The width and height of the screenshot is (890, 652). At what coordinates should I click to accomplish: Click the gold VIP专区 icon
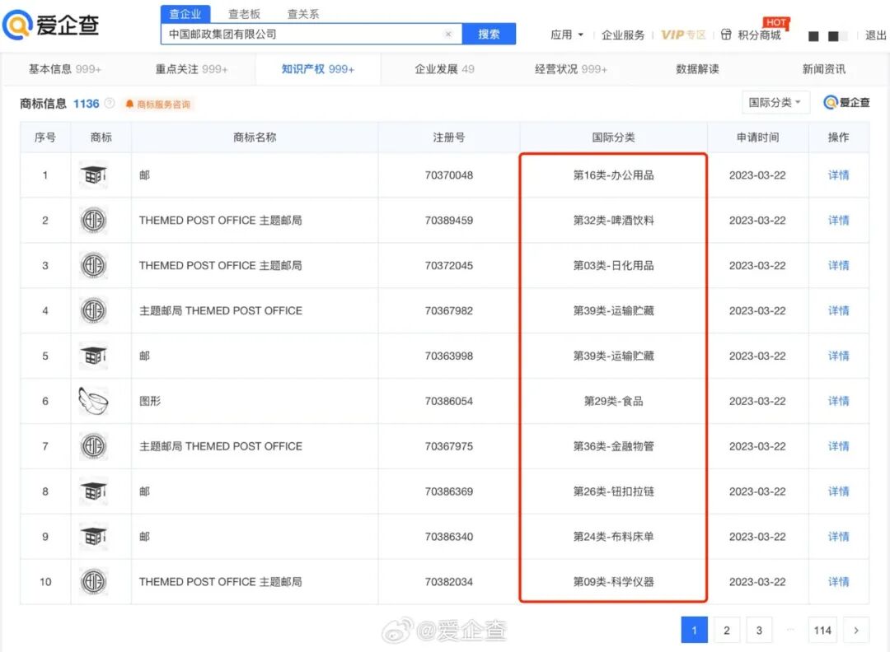(684, 35)
